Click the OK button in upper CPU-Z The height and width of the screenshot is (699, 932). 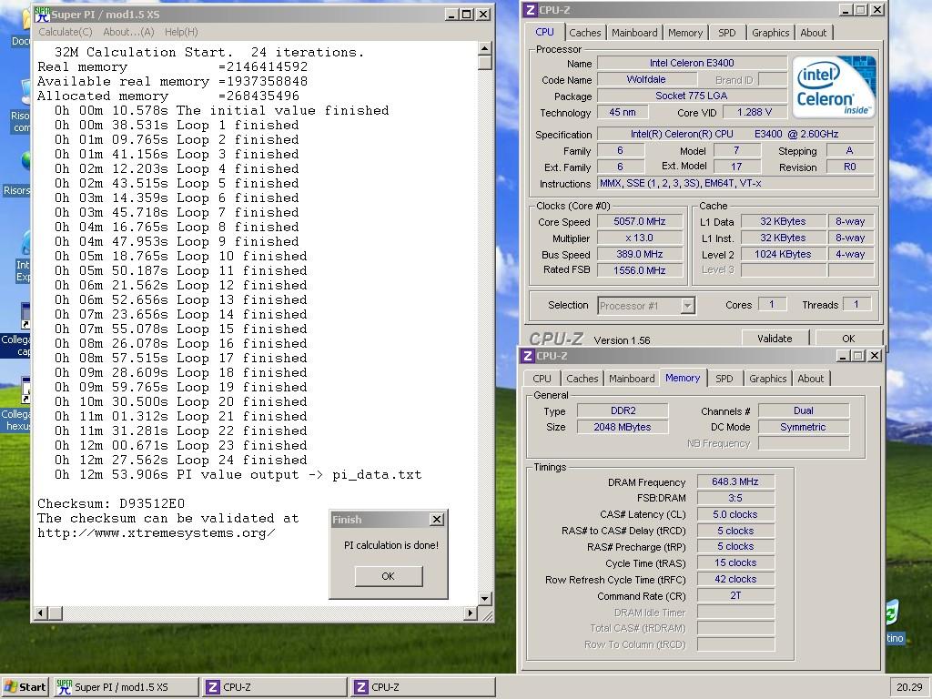(x=849, y=339)
